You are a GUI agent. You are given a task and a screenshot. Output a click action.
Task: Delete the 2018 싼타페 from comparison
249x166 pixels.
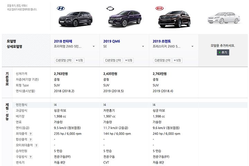80,61
